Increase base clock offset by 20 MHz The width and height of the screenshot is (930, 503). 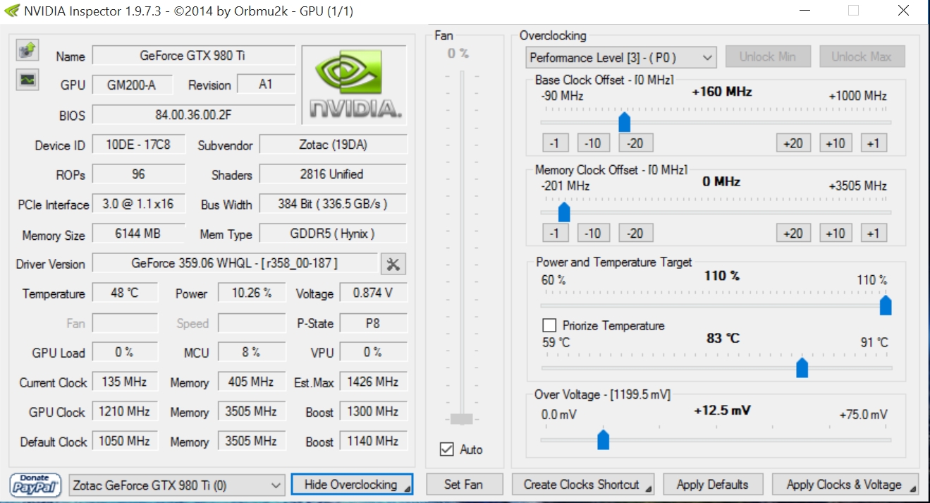[x=793, y=143]
